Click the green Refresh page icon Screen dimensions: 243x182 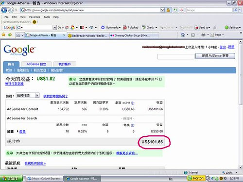tap(175, 10)
